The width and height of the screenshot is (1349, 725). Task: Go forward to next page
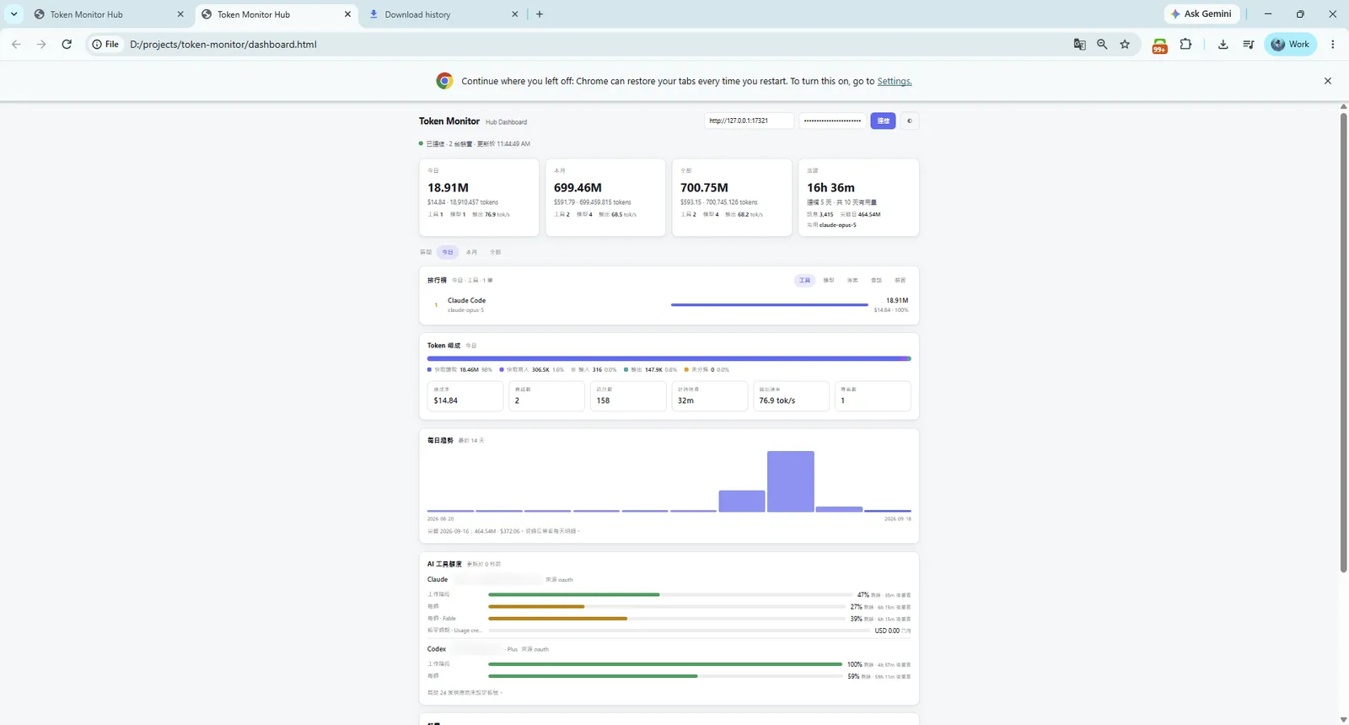click(x=41, y=45)
